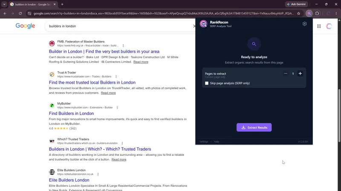Click the FMB favicon
The image size is (341, 191).
click(x=52, y=44)
